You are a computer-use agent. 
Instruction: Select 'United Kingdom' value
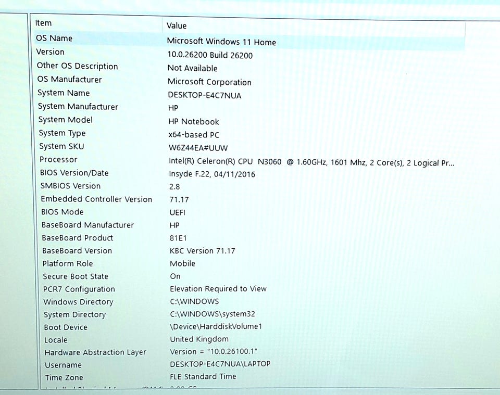(x=199, y=339)
